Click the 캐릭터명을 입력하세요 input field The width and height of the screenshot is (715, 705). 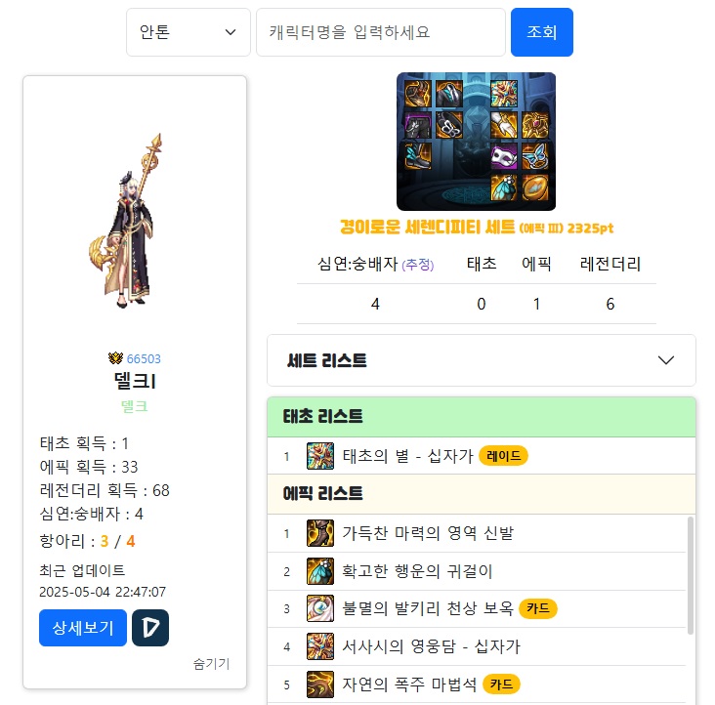pyautogui.click(x=381, y=32)
